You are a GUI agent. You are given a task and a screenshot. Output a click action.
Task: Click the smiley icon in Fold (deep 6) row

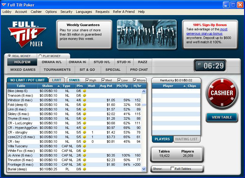85,105
